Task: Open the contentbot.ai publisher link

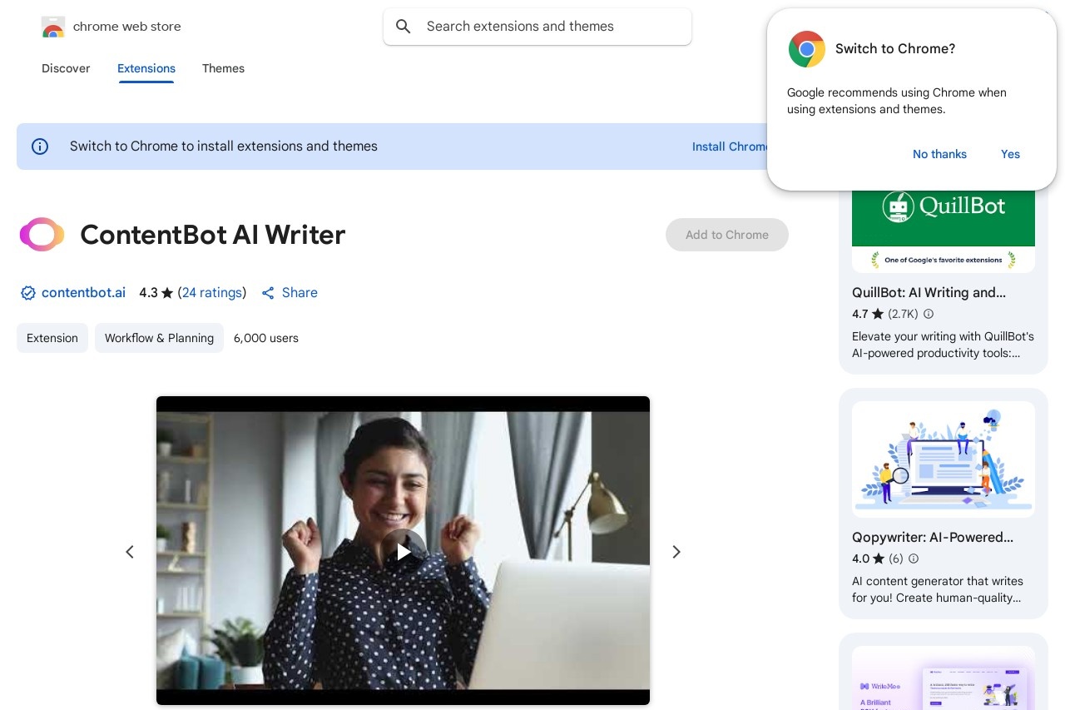Action: 83,293
